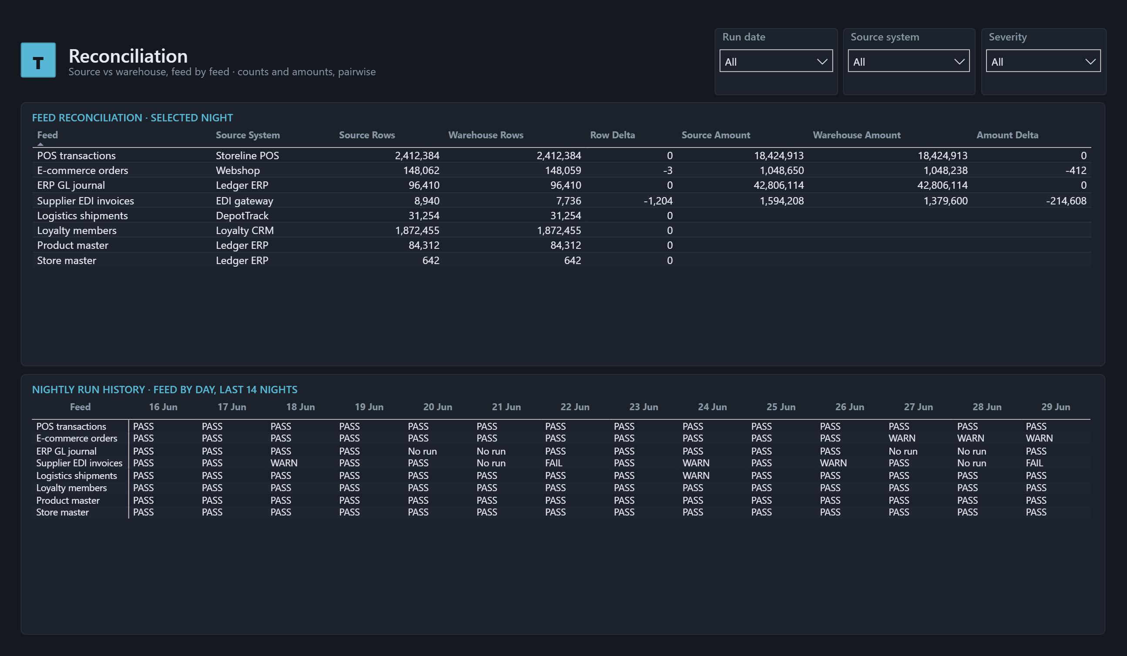Click E-commerce orders WARN on 29 Jun
The image size is (1127, 656).
pos(1039,438)
